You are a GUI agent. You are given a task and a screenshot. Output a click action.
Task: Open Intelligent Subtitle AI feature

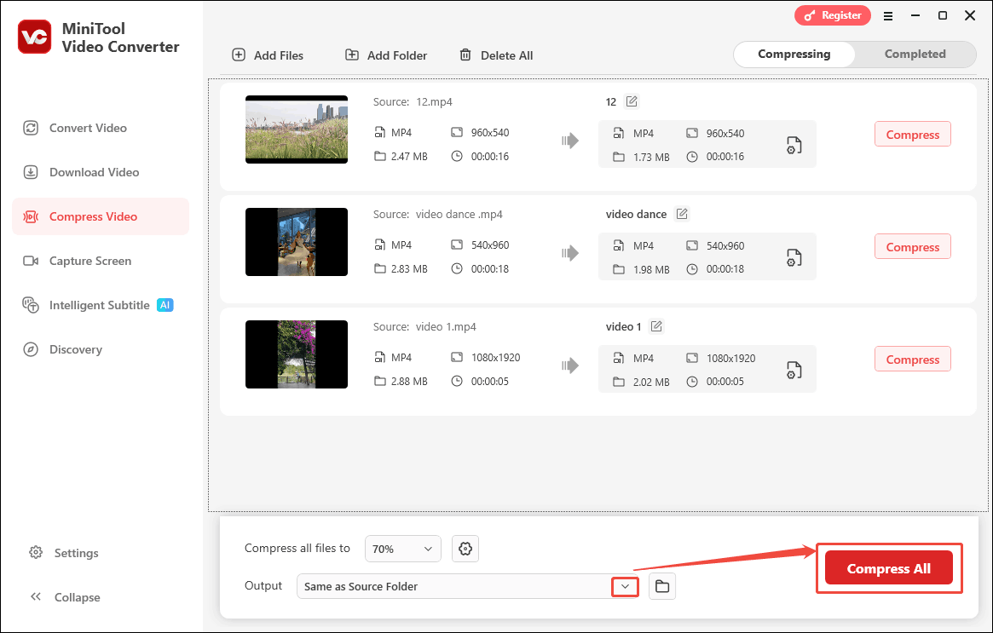(x=31, y=304)
